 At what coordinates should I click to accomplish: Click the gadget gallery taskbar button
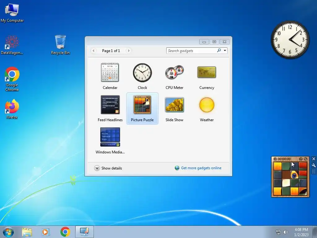click(x=85, y=232)
